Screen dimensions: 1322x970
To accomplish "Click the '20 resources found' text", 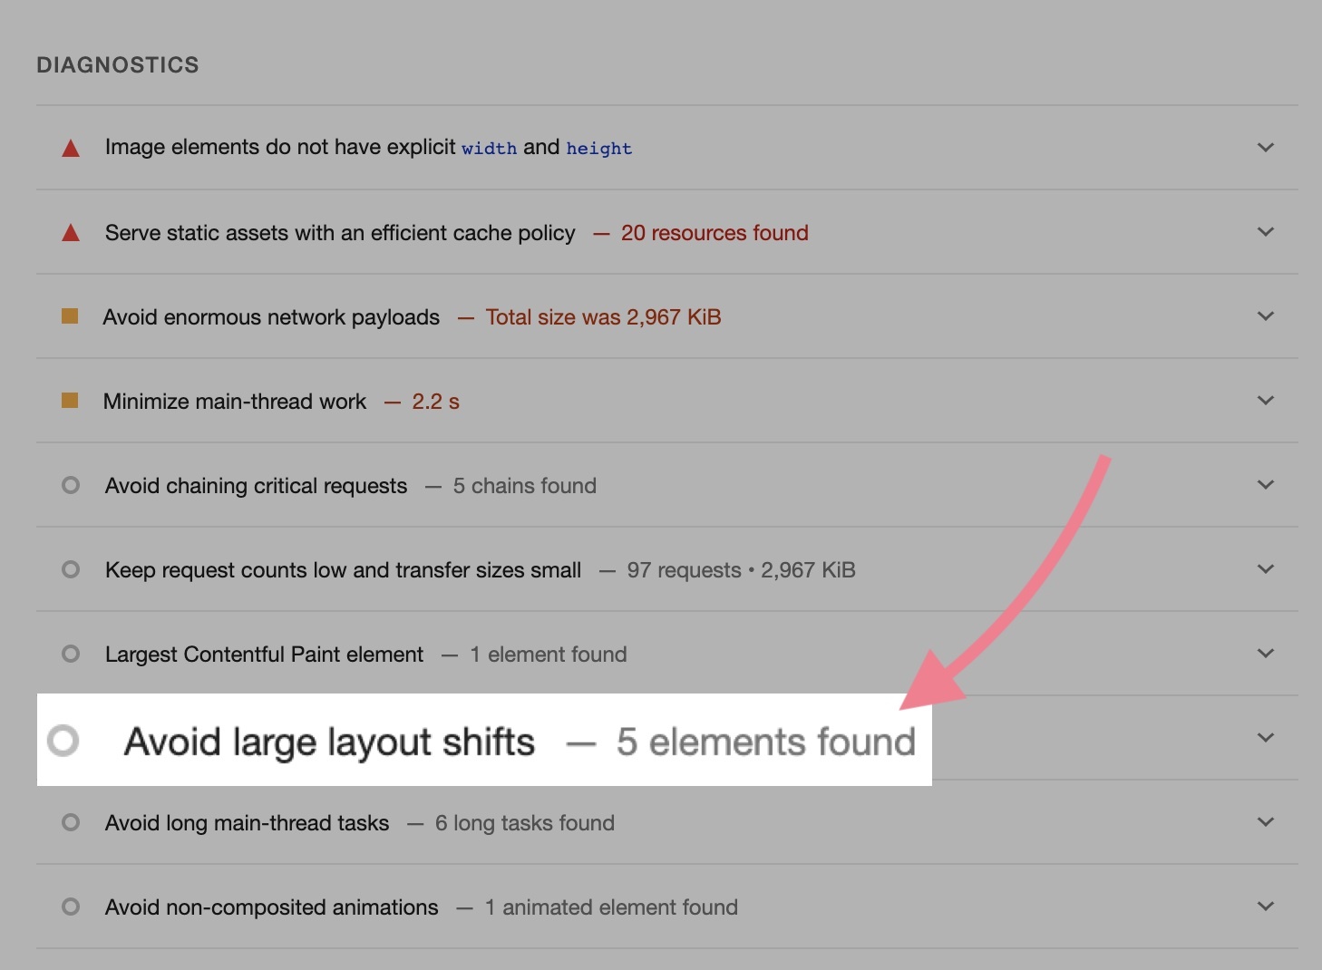I will coord(714,233).
